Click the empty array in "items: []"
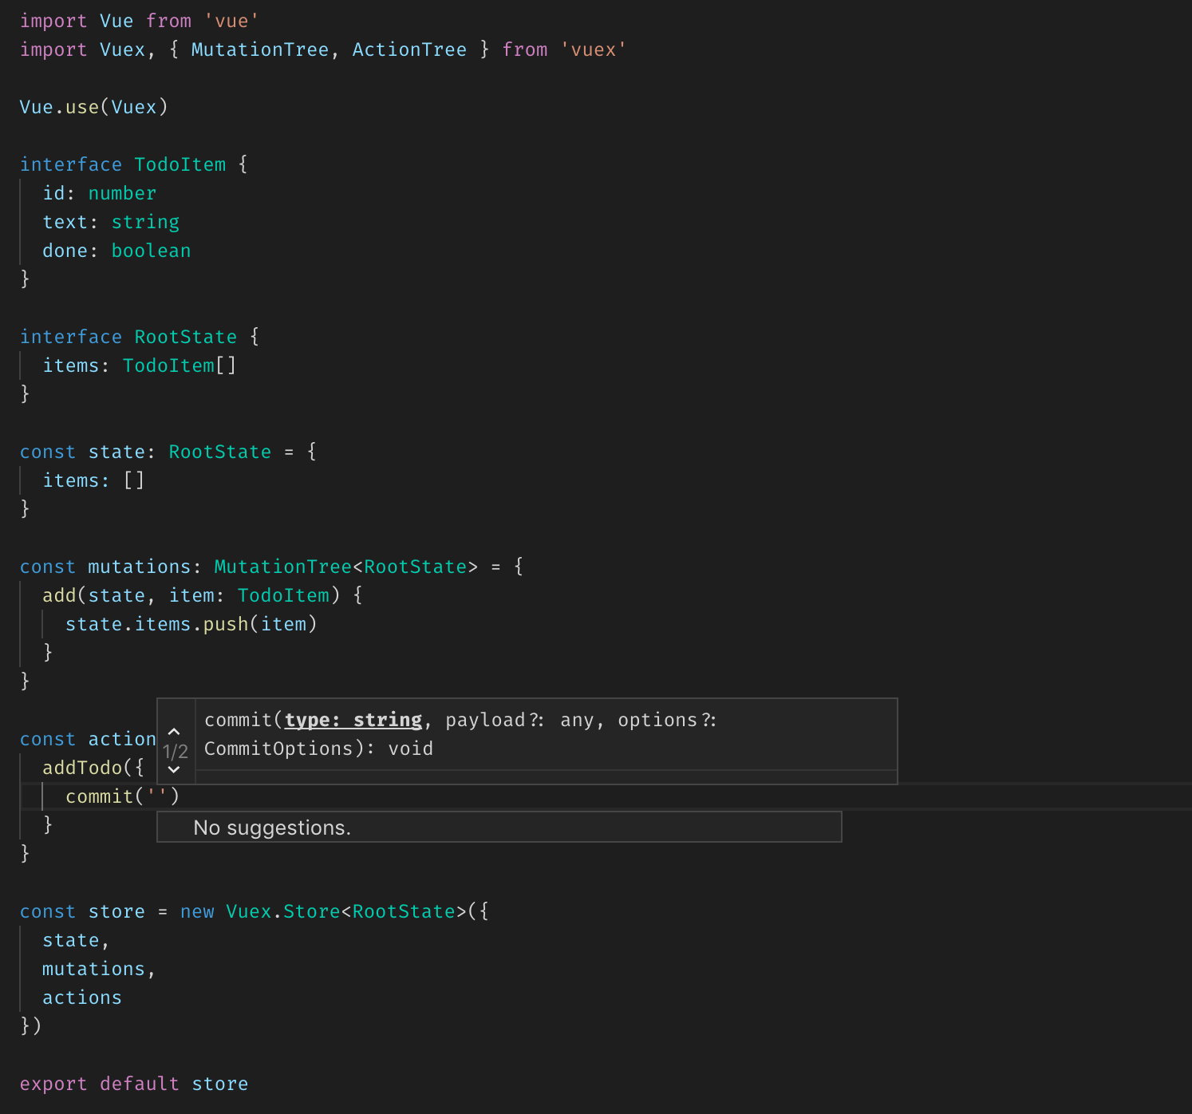 click(x=134, y=480)
